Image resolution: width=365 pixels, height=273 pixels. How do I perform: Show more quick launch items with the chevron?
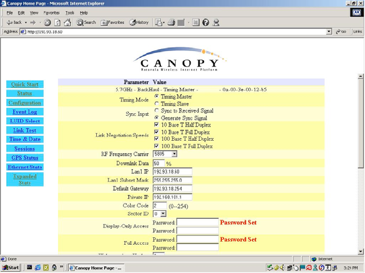click(62, 266)
